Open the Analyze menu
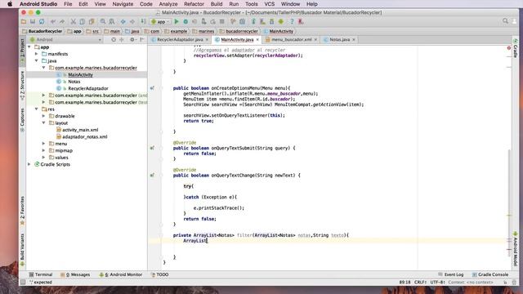The image size is (523, 294). point(168,4)
